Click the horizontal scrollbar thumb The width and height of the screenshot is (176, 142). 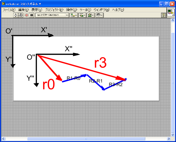(x=86, y=139)
